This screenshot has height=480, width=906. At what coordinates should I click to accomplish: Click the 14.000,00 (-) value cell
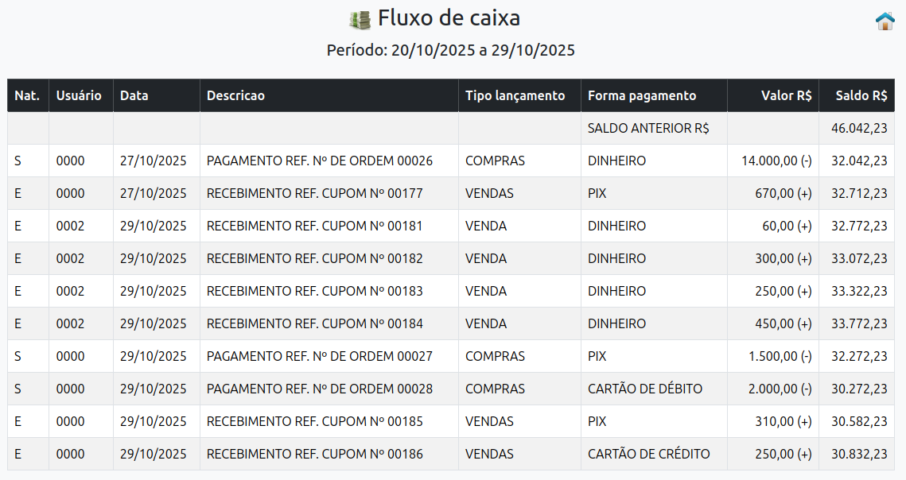click(776, 161)
